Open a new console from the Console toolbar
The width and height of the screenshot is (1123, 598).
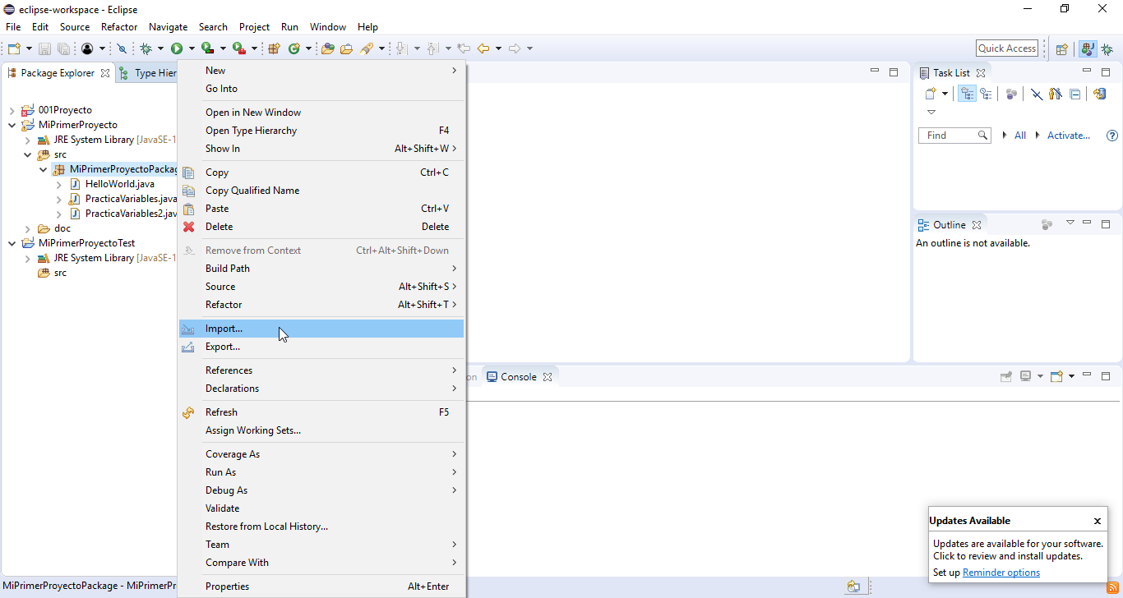click(x=1055, y=375)
